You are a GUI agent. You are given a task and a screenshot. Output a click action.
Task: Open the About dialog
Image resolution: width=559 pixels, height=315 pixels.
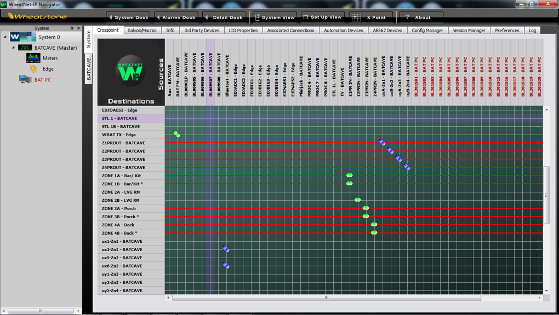coord(421,17)
